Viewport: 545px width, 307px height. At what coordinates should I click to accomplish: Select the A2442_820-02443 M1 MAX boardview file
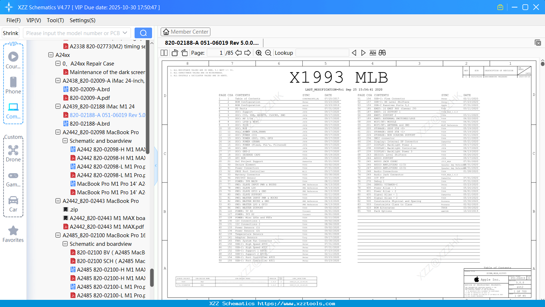pos(104,218)
